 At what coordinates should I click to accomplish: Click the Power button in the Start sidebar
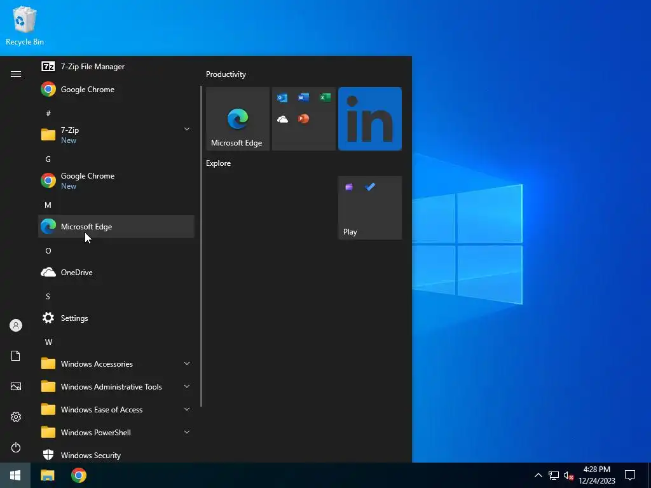[x=16, y=447]
